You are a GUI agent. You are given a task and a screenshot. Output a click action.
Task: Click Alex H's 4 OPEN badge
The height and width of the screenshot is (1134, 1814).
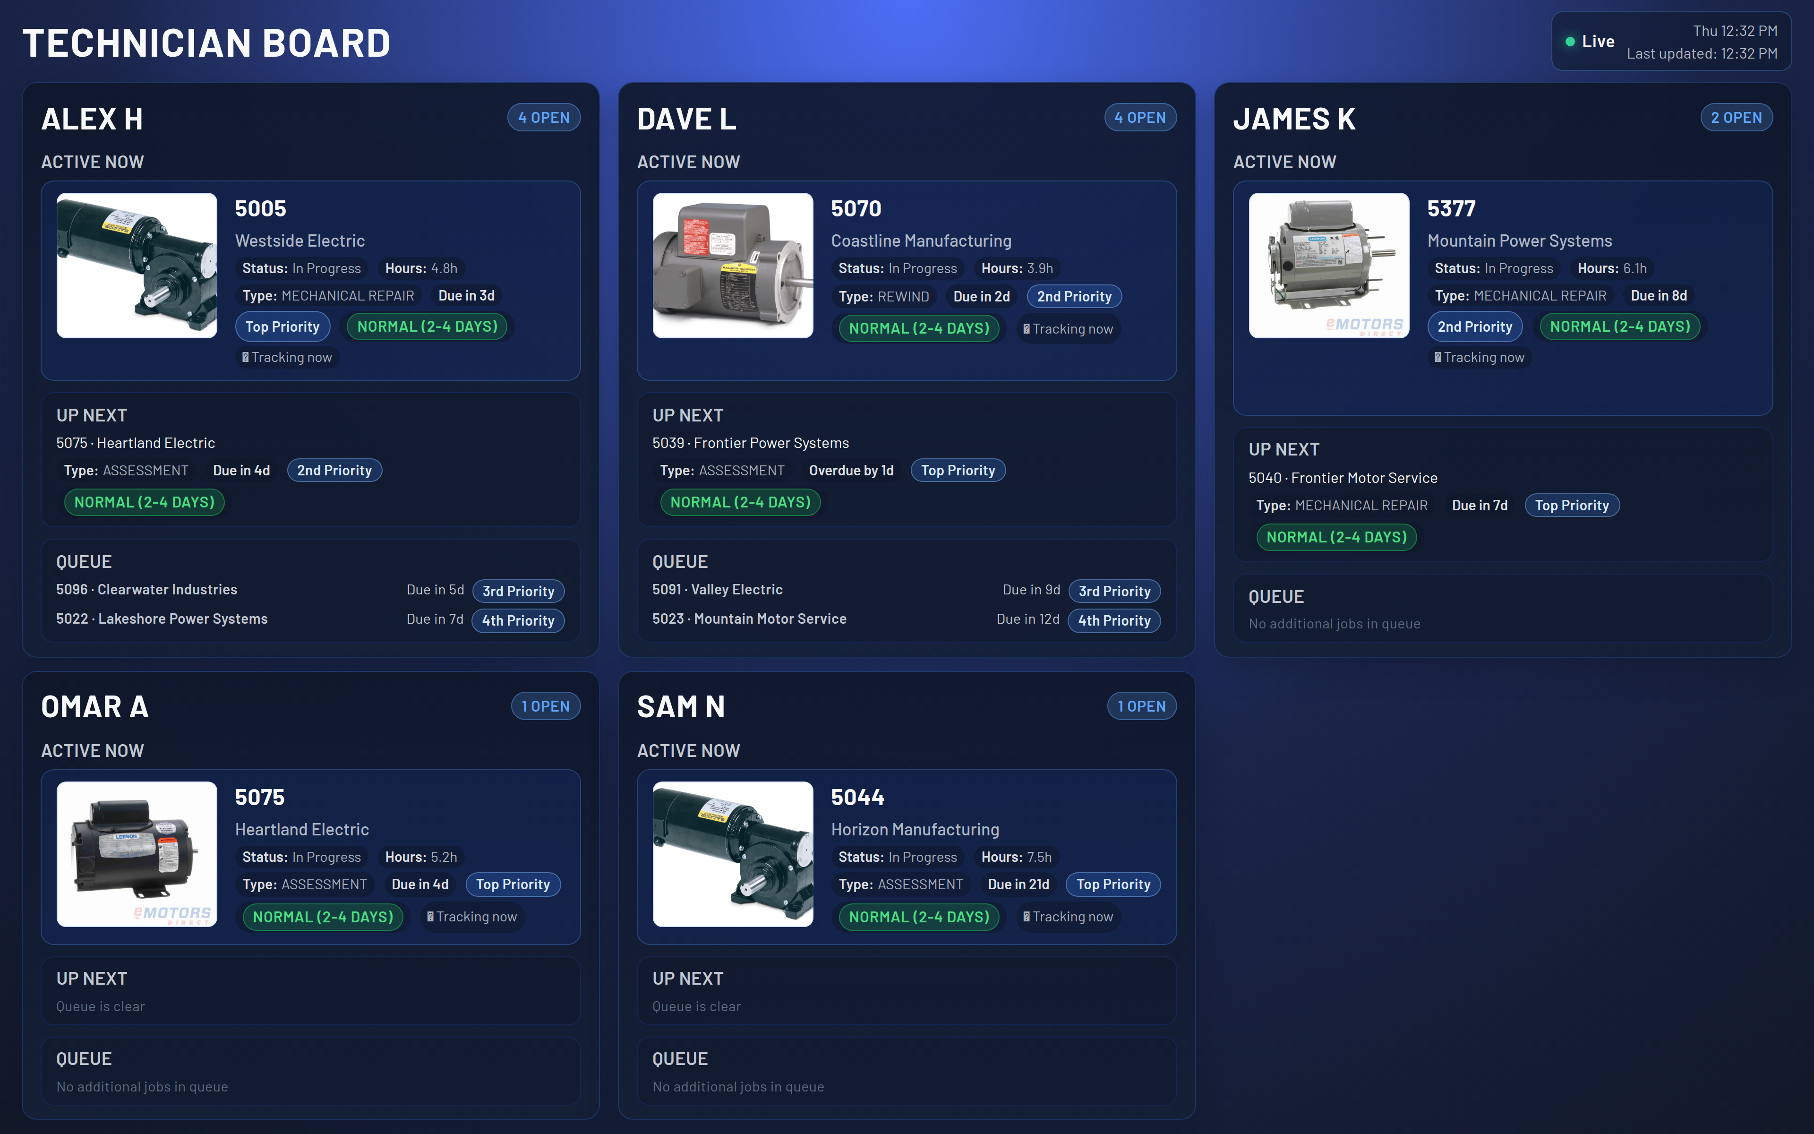click(x=543, y=118)
